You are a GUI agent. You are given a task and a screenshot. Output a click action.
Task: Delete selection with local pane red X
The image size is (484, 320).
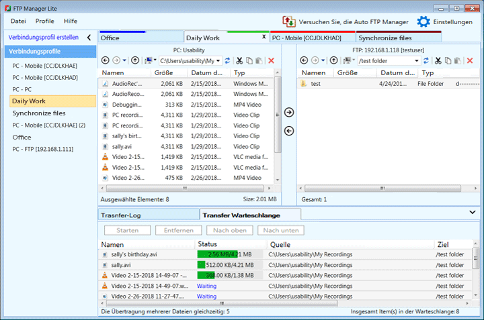[272, 60]
